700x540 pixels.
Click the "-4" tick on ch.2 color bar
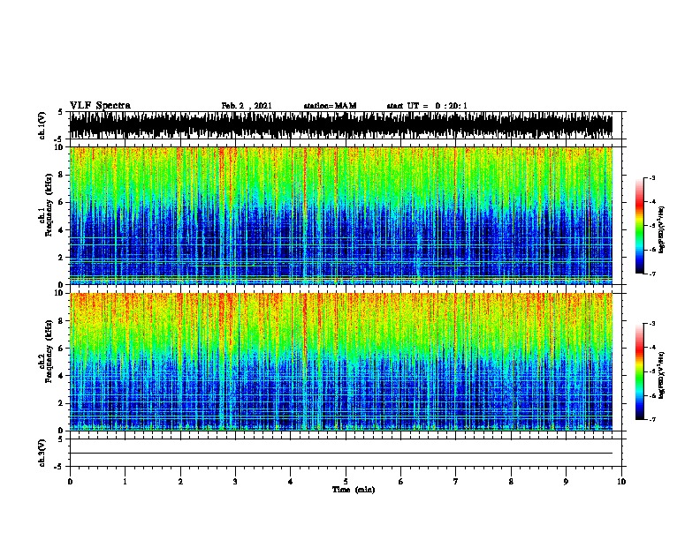pyautogui.click(x=651, y=348)
